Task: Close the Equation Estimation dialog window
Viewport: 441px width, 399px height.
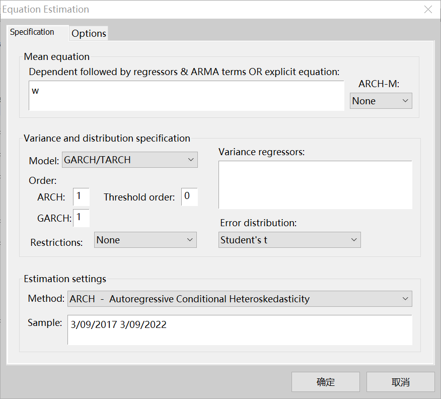Action: coord(428,9)
